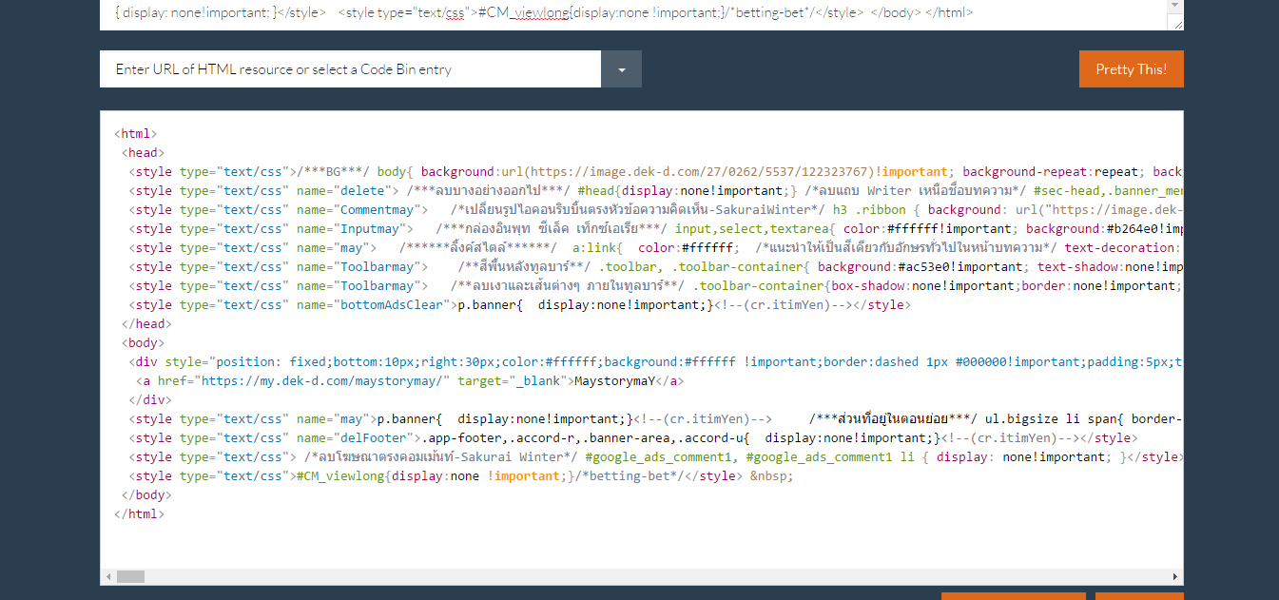Click the output pane's left scroll arrow
Viewport: 1279px width, 600px height.
click(x=108, y=577)
